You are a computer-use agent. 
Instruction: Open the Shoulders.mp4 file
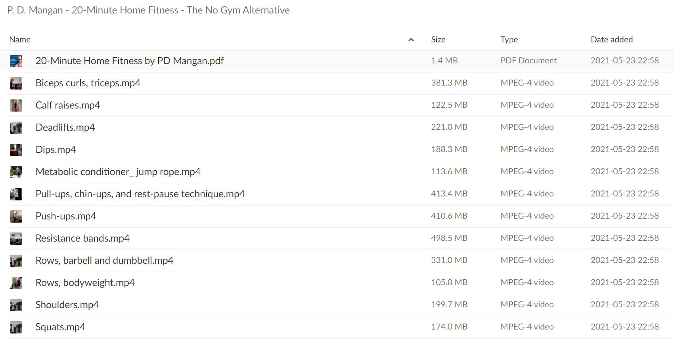tap(67, 305)
